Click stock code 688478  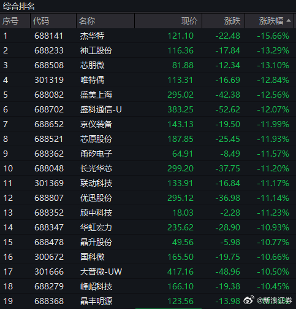pyautogui.click(x=49, y=242)
